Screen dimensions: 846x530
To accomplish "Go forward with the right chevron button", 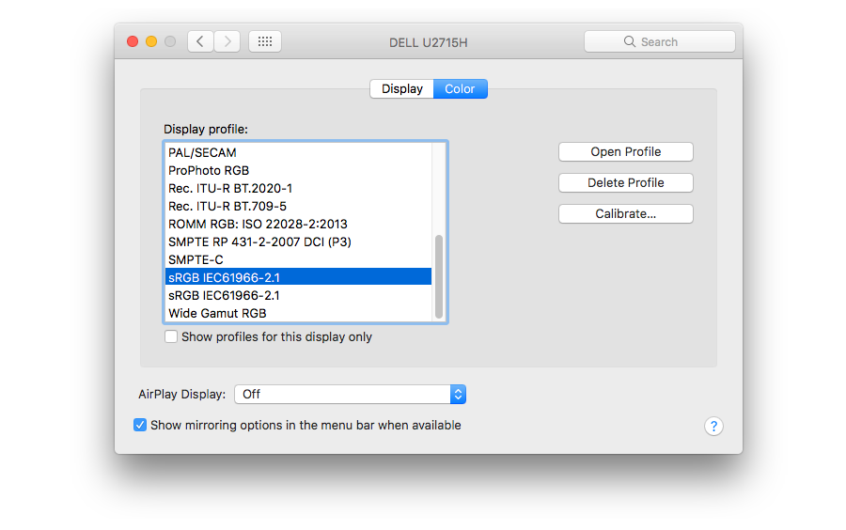I will [x=227, y=41].
